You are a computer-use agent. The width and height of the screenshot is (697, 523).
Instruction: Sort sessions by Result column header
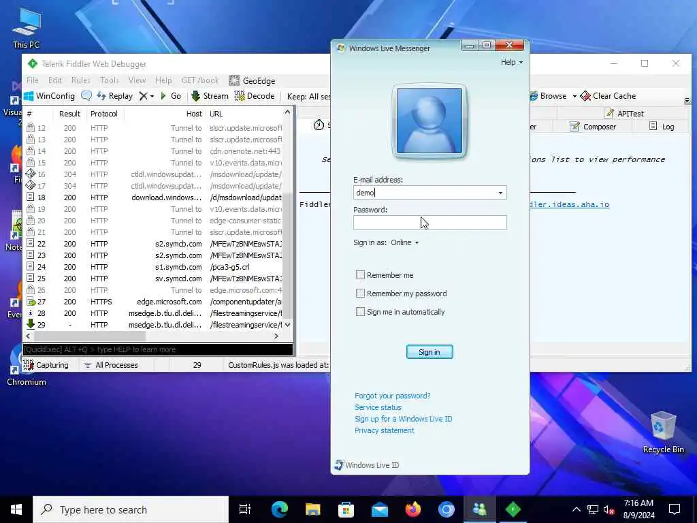coord(69,114)
